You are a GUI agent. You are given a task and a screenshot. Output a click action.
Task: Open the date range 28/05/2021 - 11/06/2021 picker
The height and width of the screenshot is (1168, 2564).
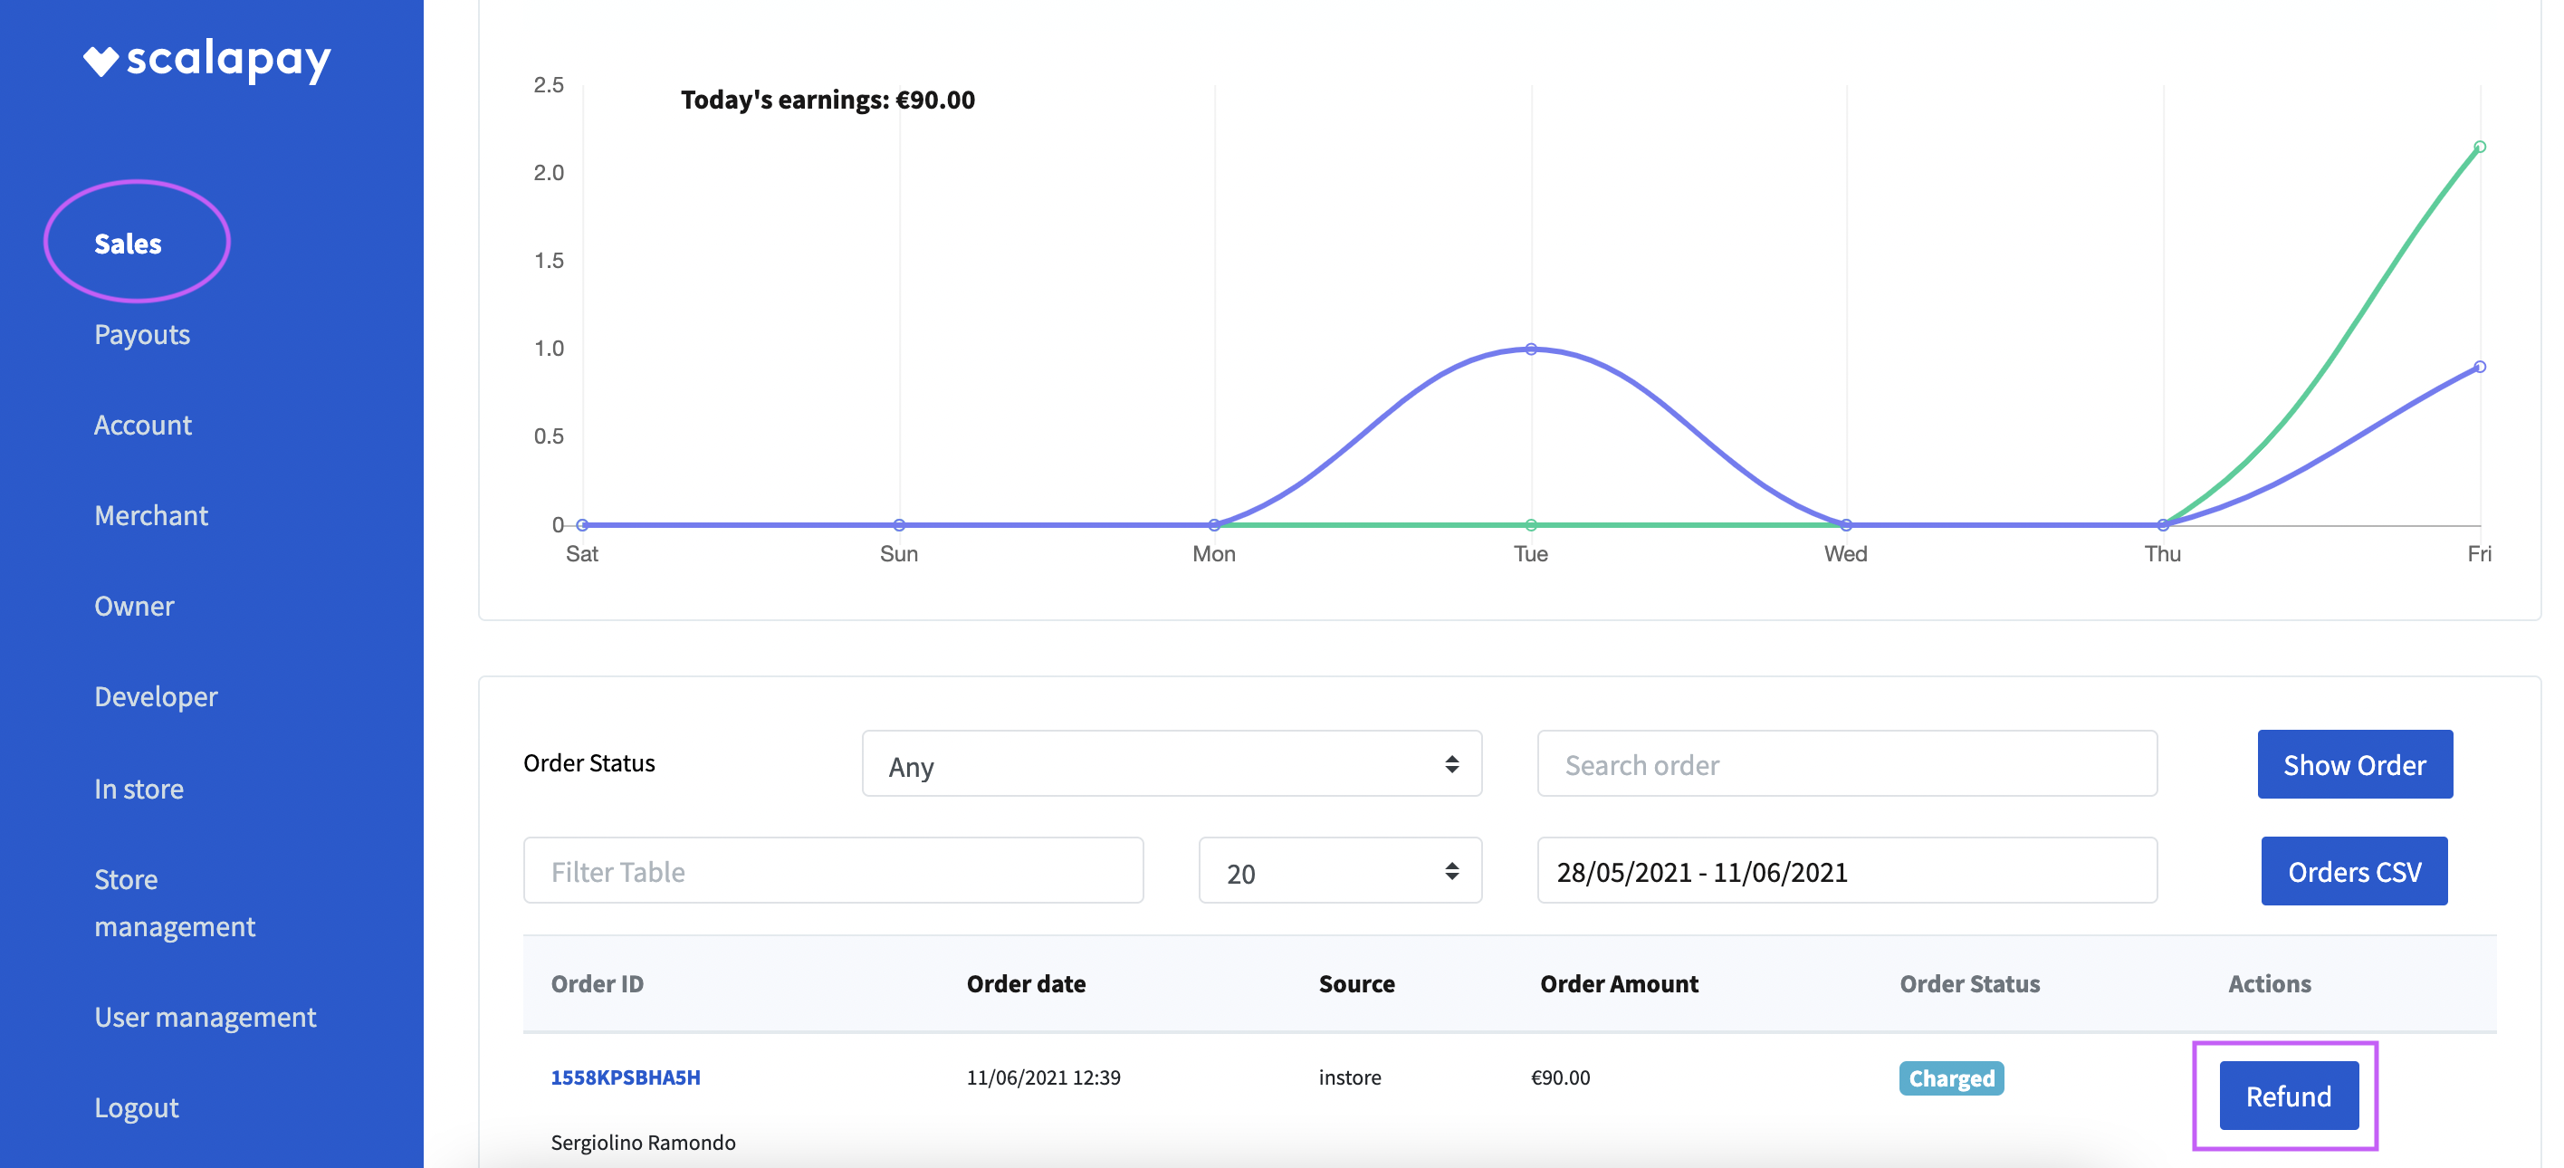(x=1846, y=871)
